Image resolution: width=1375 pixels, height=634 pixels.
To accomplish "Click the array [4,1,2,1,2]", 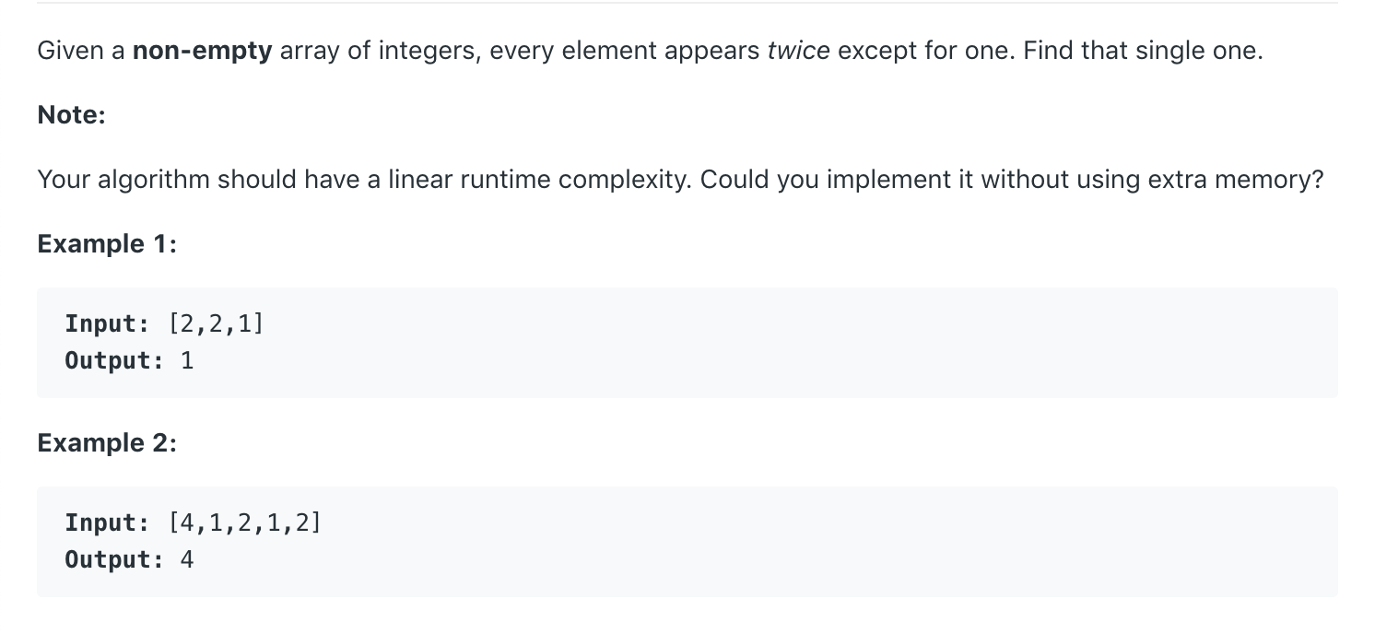I will [245, 523].
